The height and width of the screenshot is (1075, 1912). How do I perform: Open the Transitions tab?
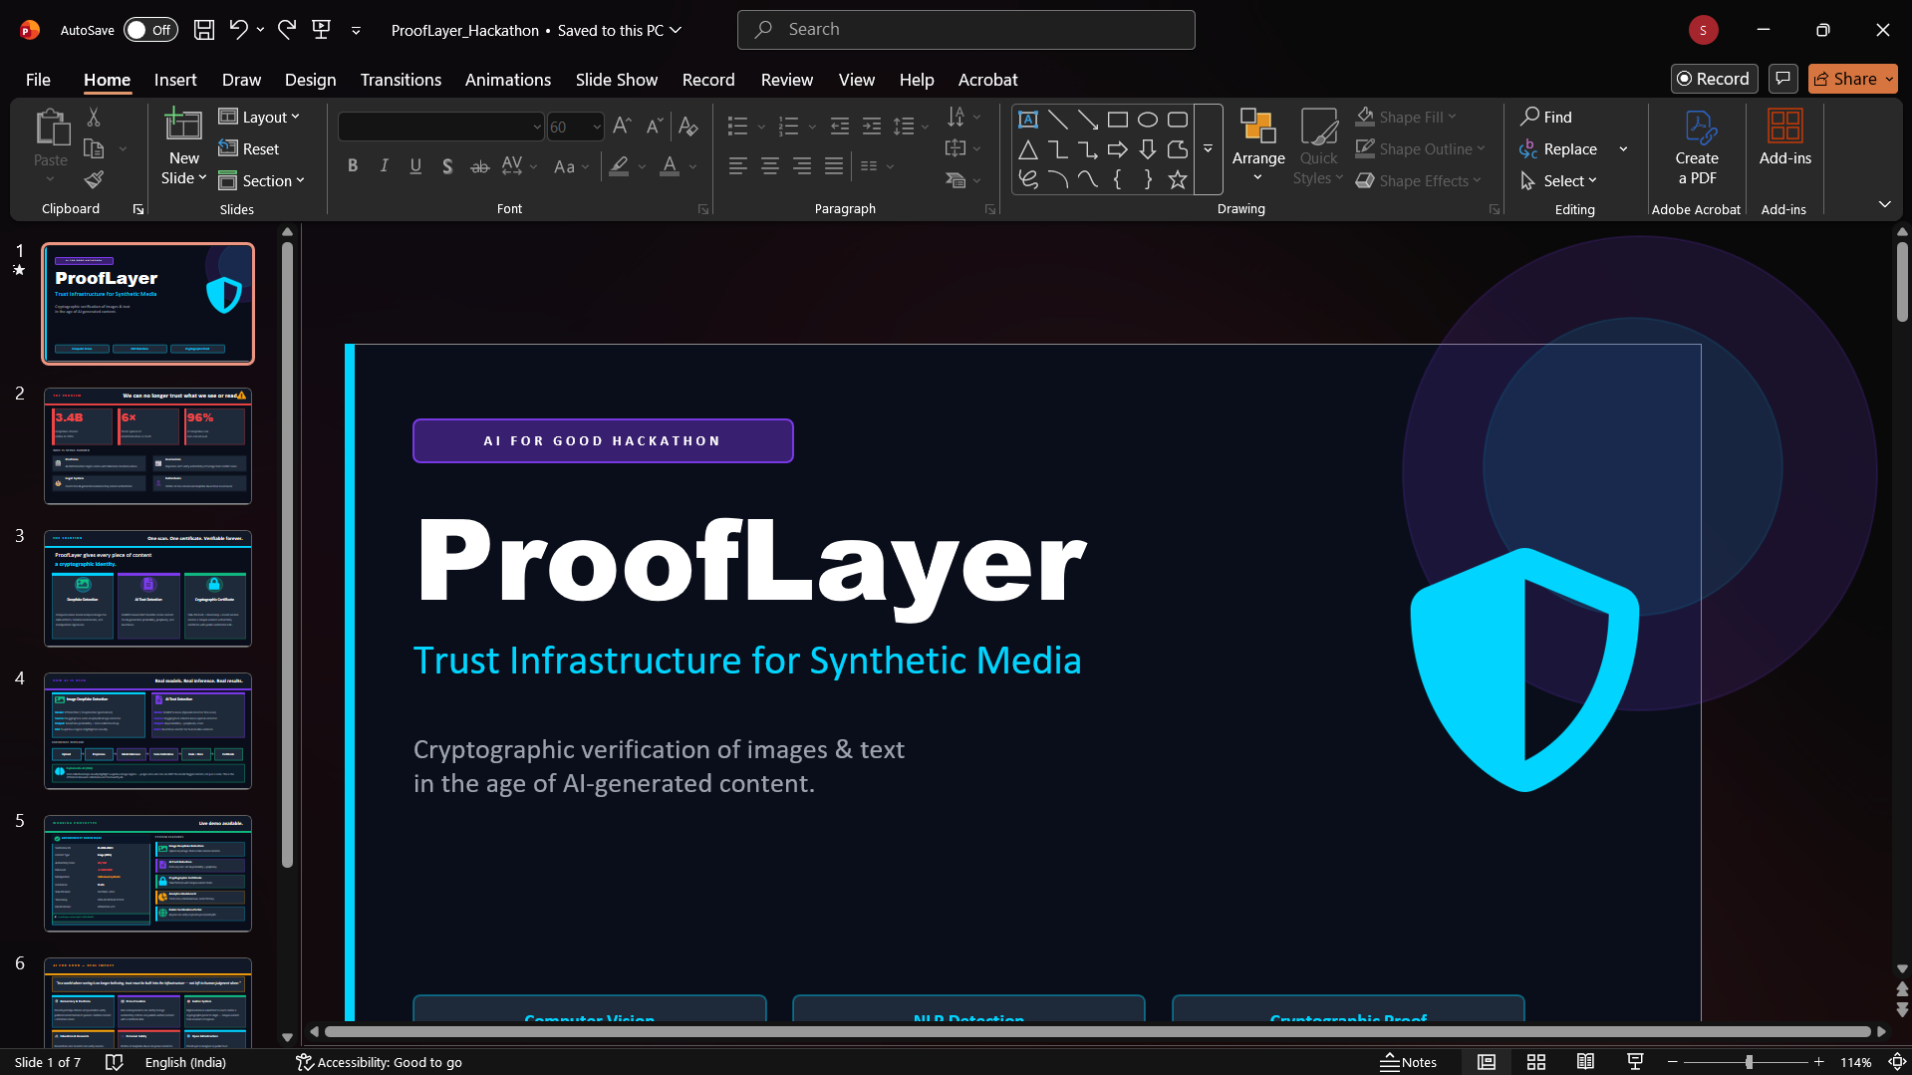click(401, 80)
